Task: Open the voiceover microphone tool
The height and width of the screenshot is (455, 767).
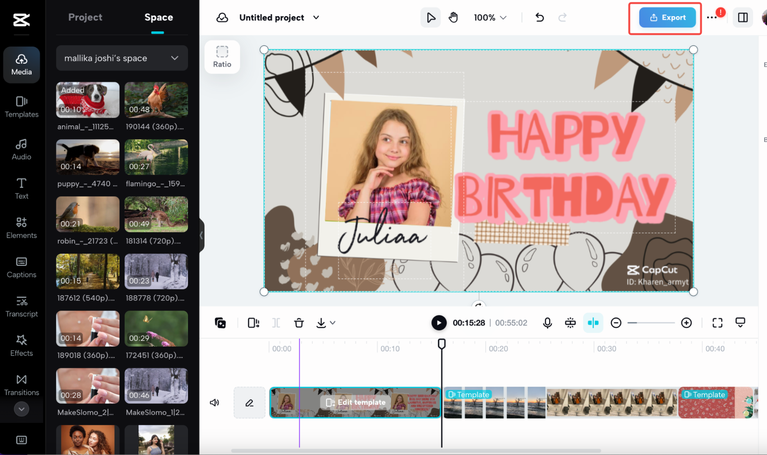Action: pyautogui.click(x=548, y=323)
